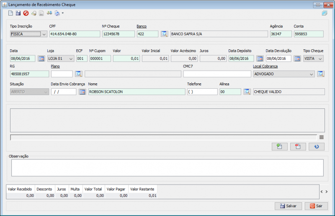335x216 pixels.
Task: Click the remove row red minus button
Action: pyautogui.click(x=298, y=147)
